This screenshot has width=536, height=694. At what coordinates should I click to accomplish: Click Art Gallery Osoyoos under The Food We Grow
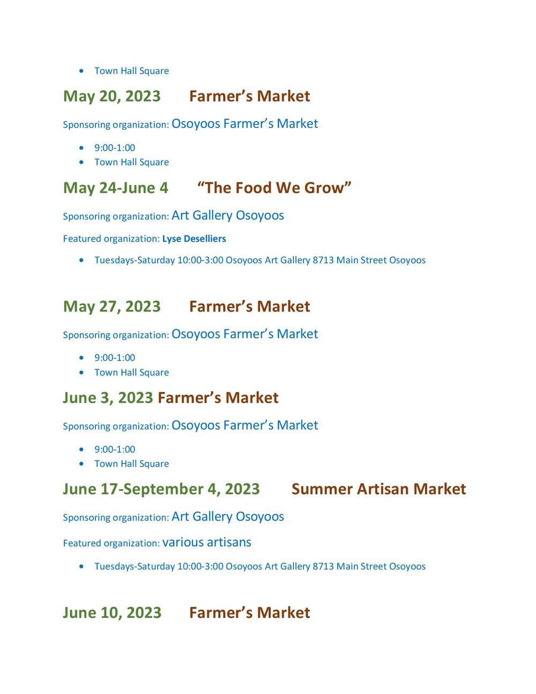228,216
